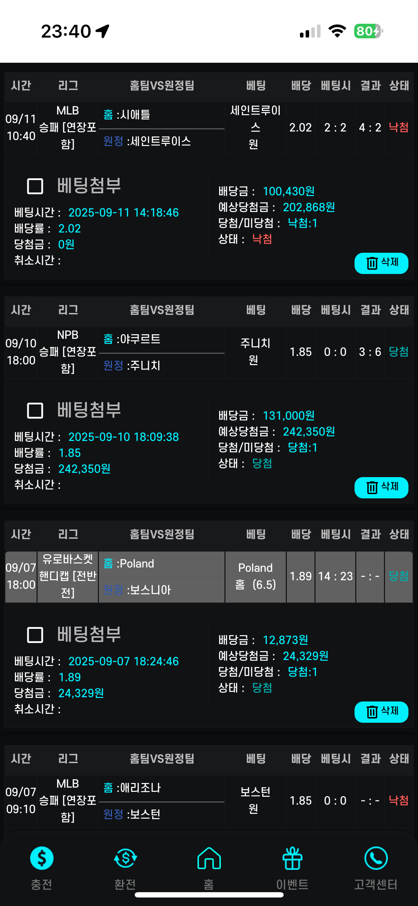
Task: Delete the 12,873원 Poland bet record
Action: coord(381,712)
